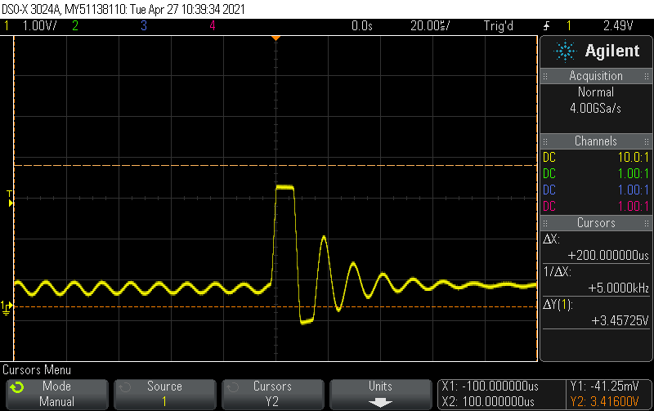Viewport: 654px width, 411px height.
Task: Open the Acquisition panel header
Action: (596, 76)
